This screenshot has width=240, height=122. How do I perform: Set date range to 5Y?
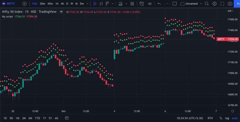click(50, 118)
